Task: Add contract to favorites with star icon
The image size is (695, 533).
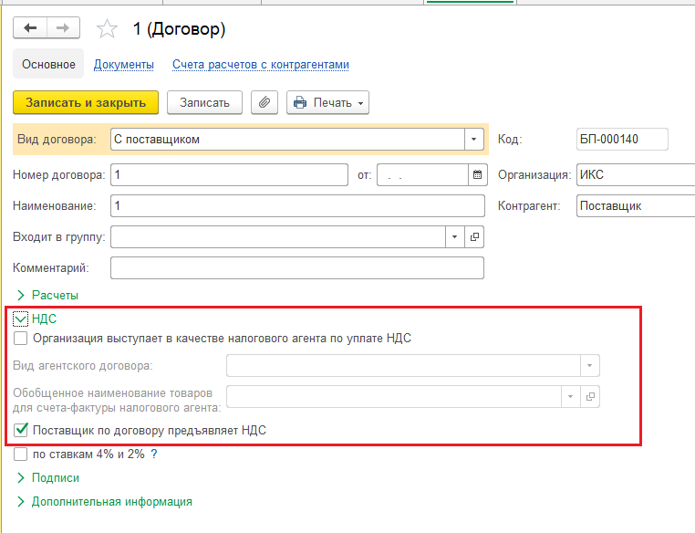Action: click(107, 29)
